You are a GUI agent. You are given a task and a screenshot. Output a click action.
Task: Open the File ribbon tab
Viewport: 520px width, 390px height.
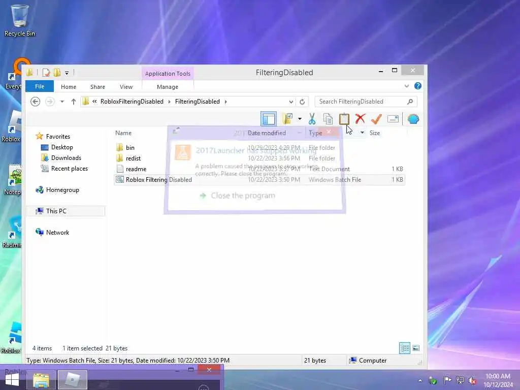click(40, 86)
